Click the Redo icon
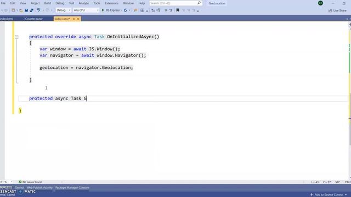Screen dimensions: 351x197 (47, 10)
